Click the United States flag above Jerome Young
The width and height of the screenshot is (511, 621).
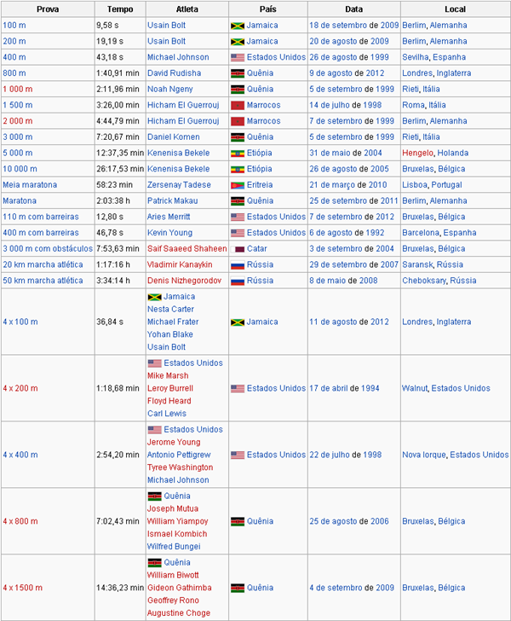click(154, 430)
